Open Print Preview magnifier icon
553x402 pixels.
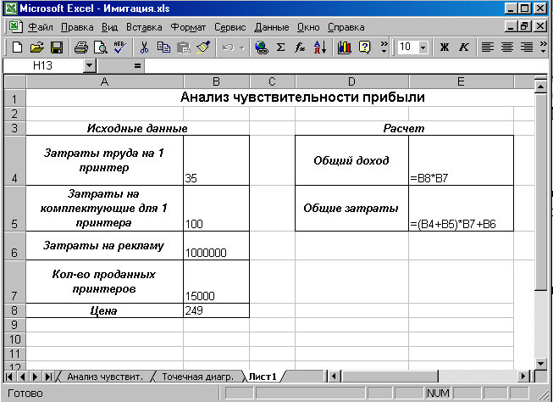(101, 47)
